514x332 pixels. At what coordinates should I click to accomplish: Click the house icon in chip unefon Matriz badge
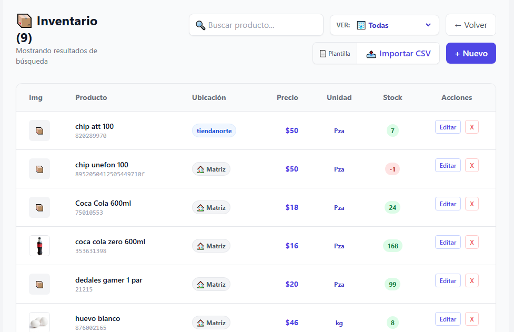pos(200,169)
